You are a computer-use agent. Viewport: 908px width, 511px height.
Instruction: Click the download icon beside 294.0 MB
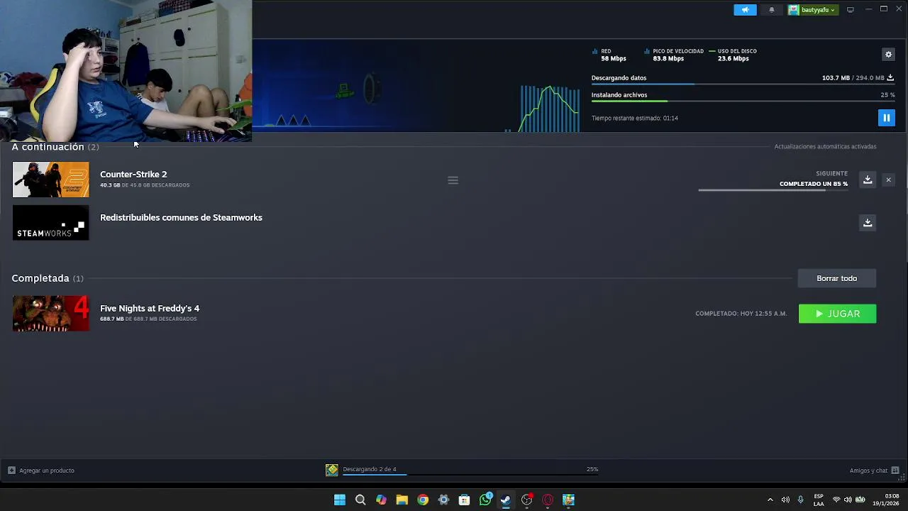890,78
